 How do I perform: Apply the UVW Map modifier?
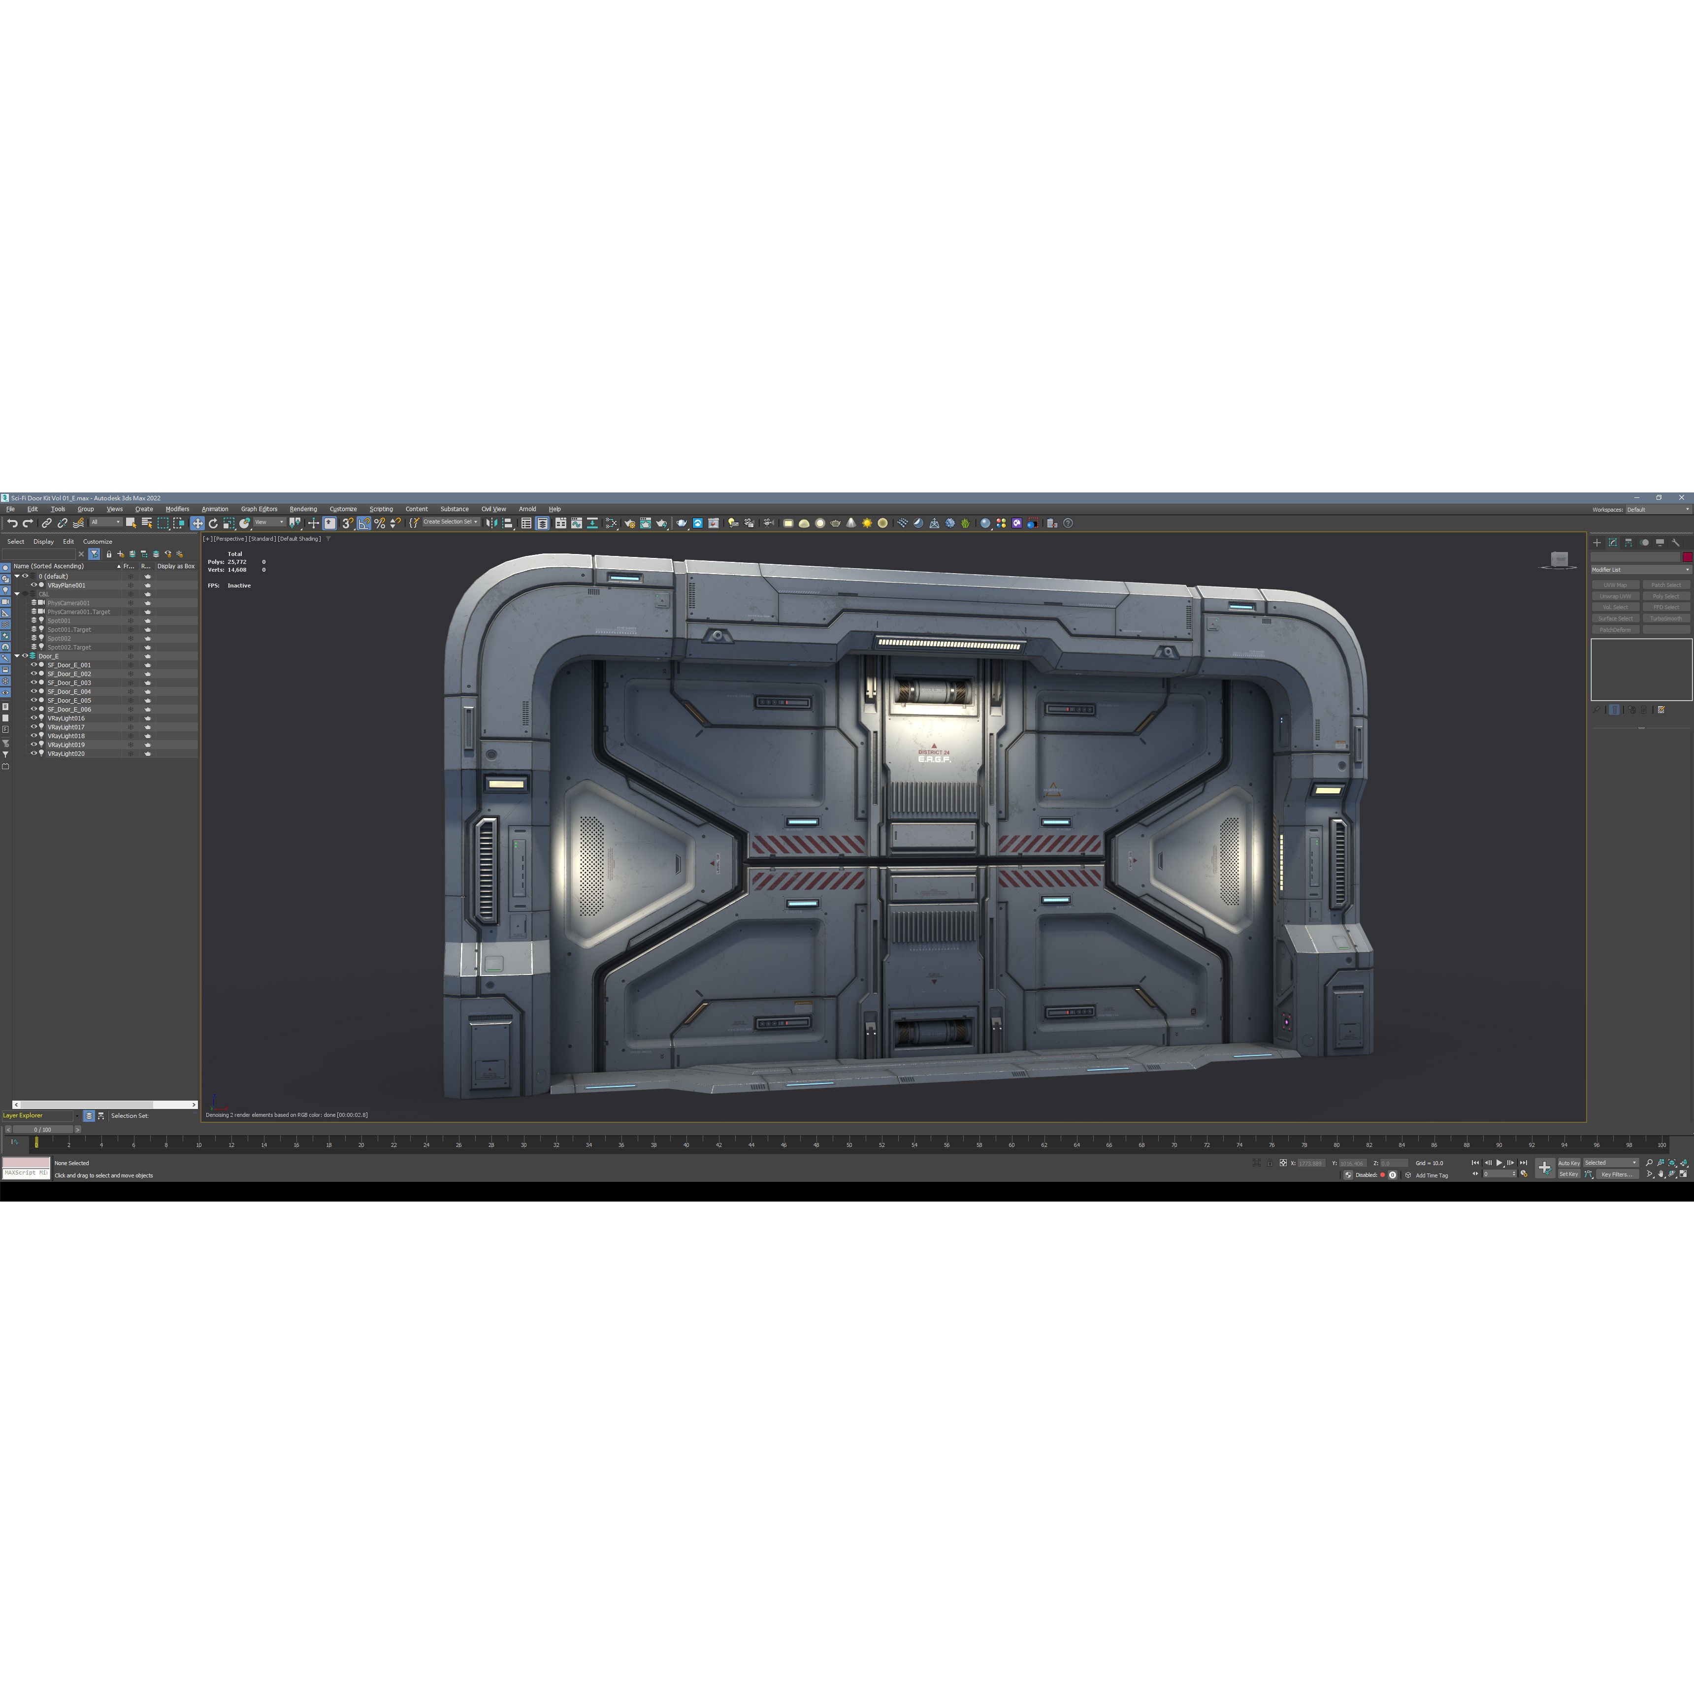tap(1616, 586)
